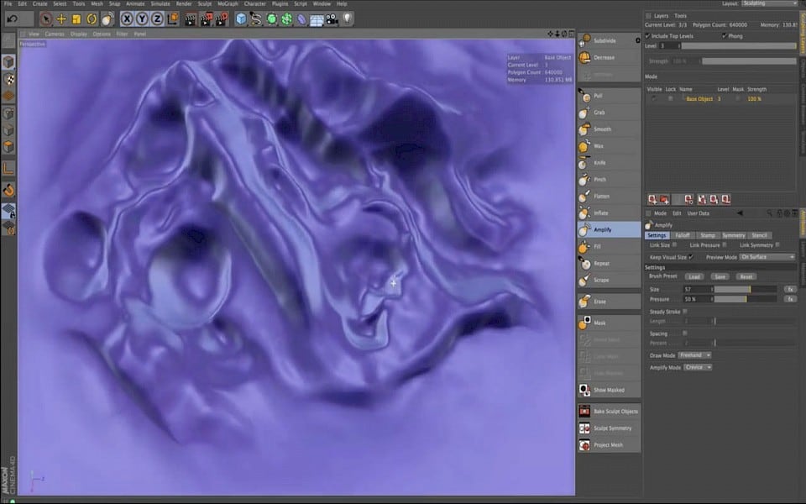Open the Draw Mode Freehand dropdown

pyautogui.click(x=694, y=355)
